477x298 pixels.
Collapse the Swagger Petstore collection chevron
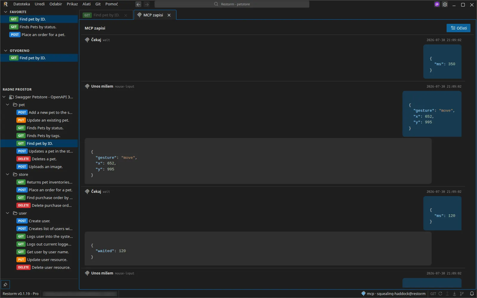pyautogui.click(x=4, y=97)
